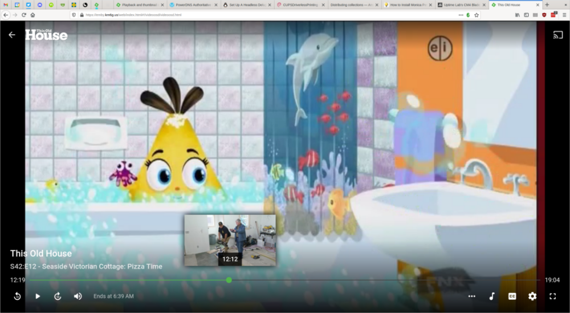Screen dimensions: 570x313
Task: Click the pinned black yin-yang circle tab
Action: 85,5
